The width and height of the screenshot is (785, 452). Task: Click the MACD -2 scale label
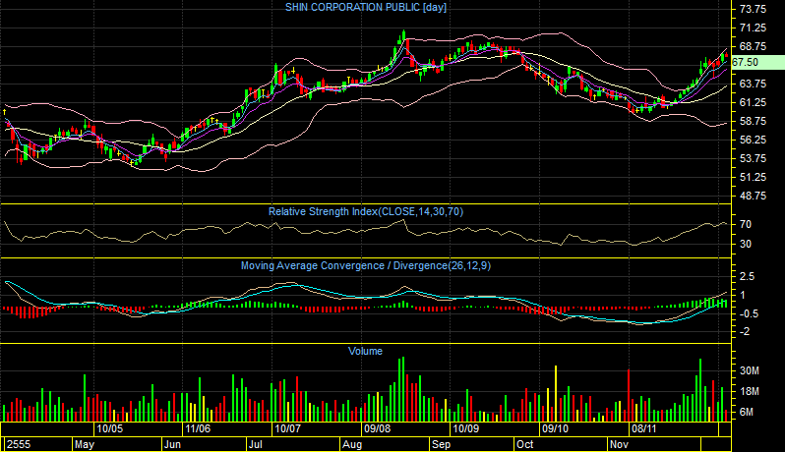pos(745,331)
